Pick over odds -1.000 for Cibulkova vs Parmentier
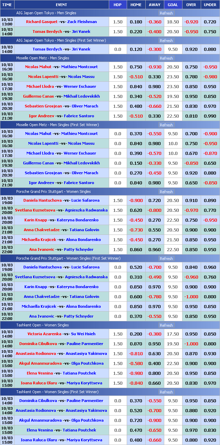 pyautogui.click(x=191, y=344)
